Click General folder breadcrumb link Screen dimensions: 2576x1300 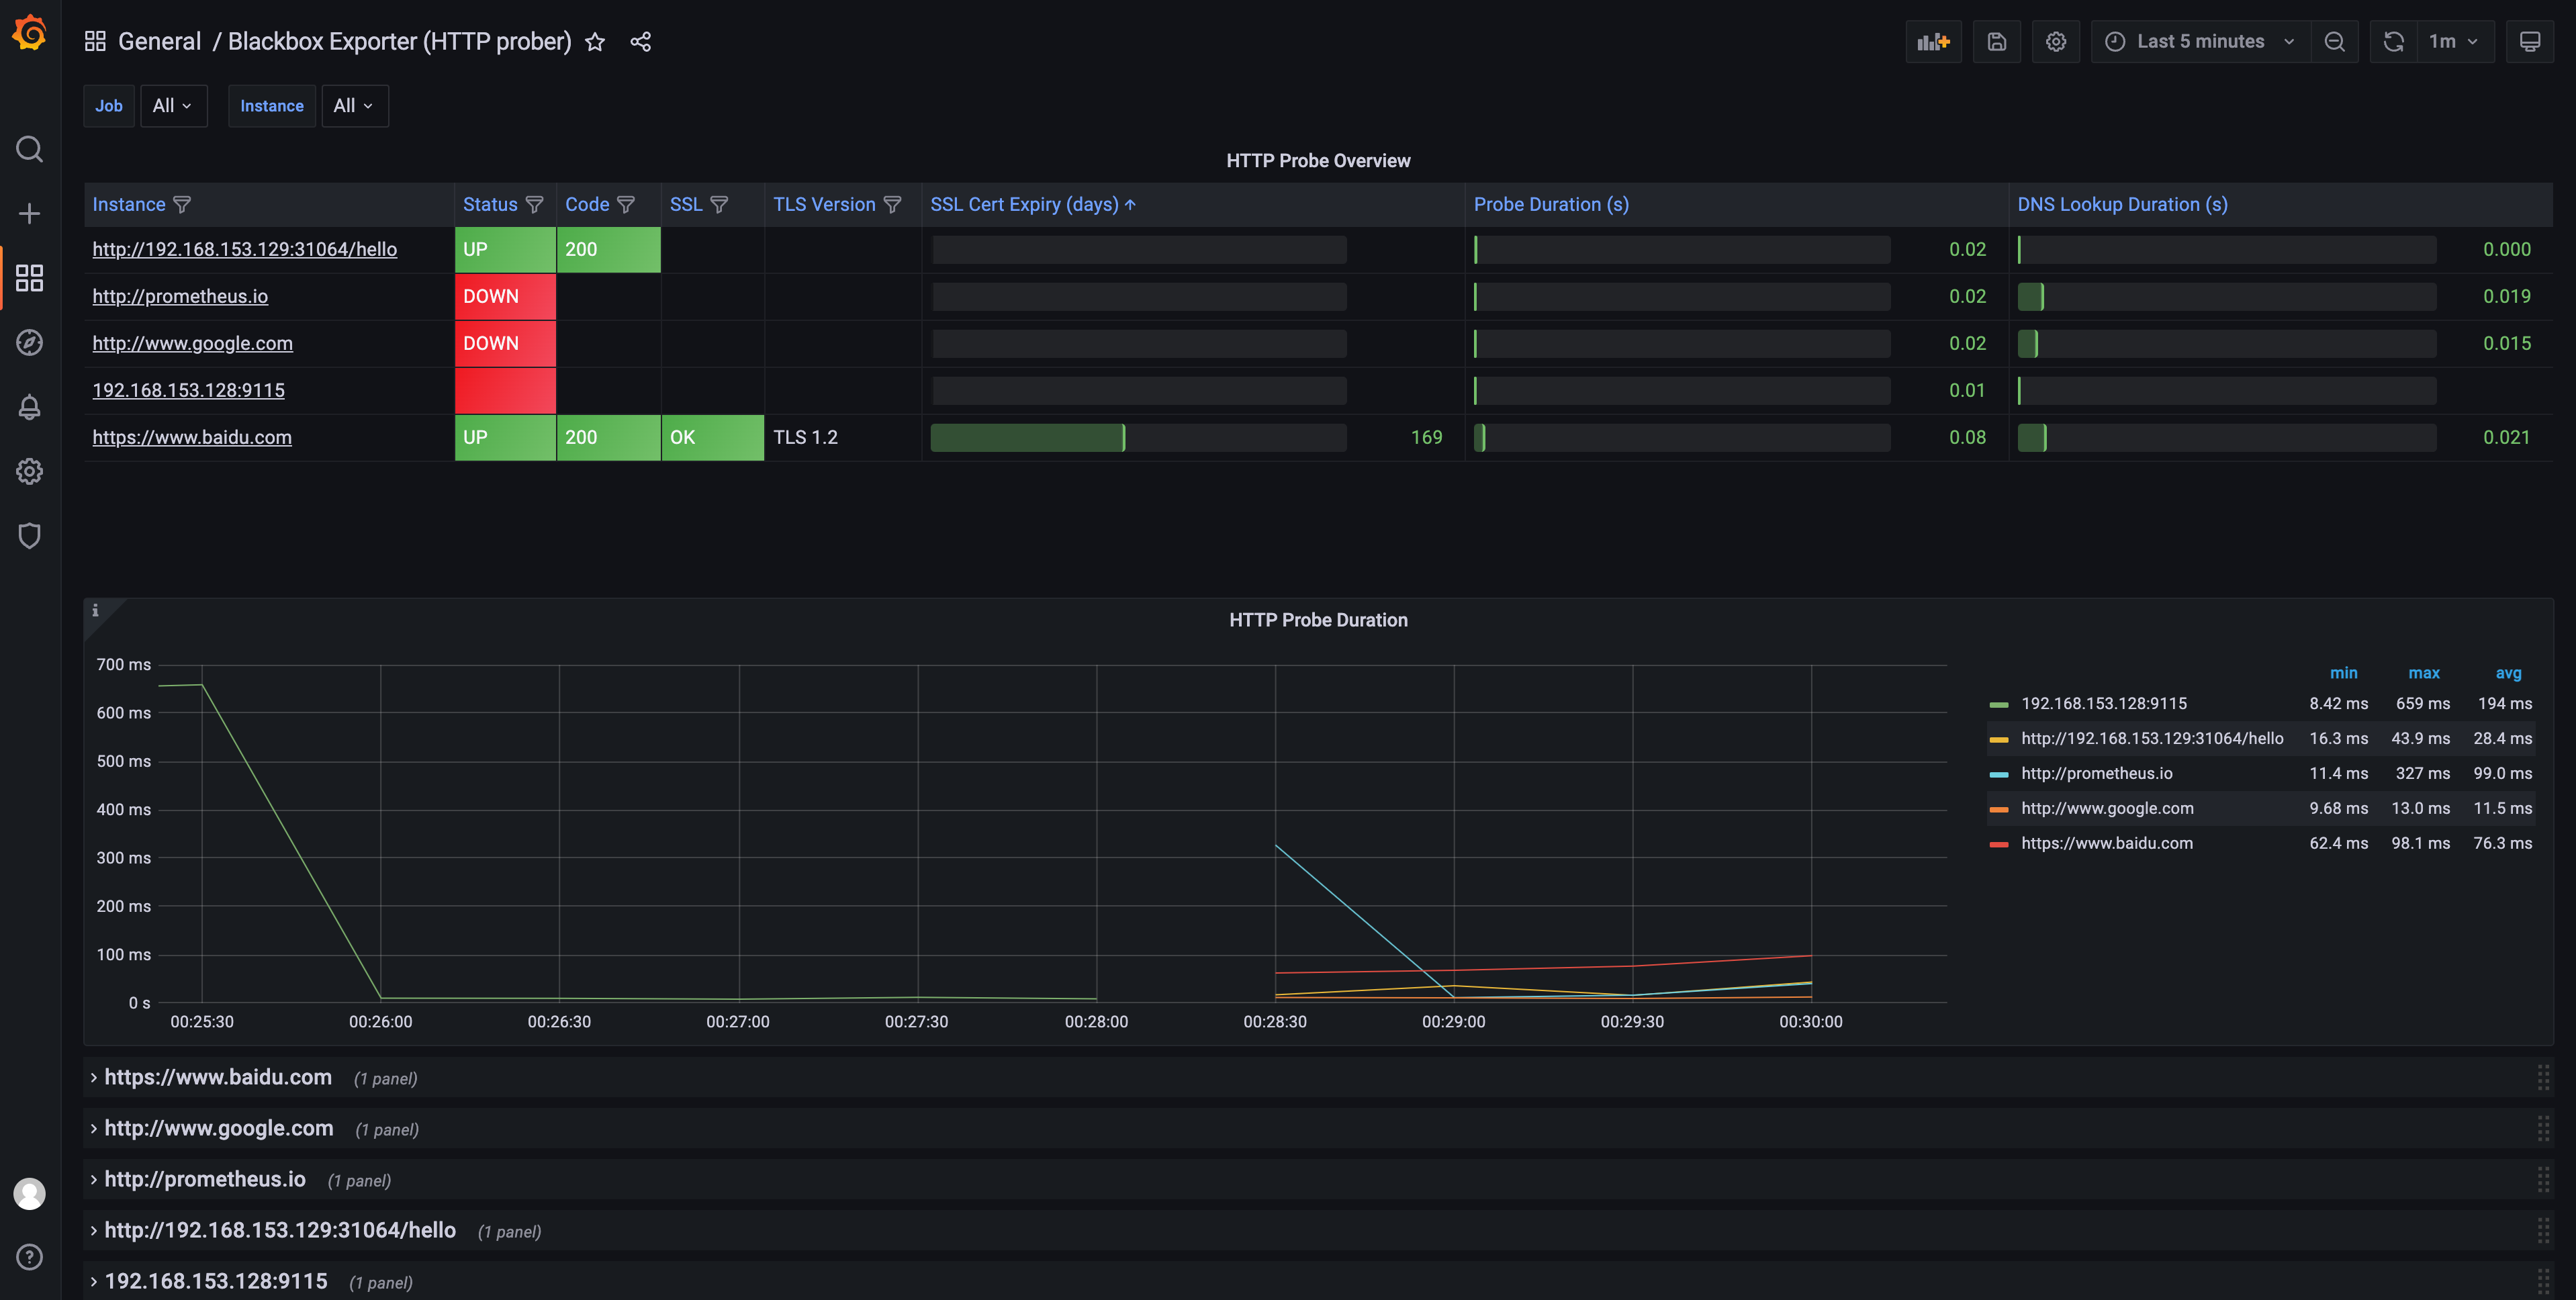(x=159, y=42)
